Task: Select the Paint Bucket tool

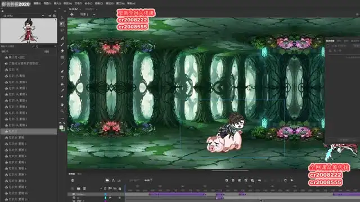Action: 62,84
